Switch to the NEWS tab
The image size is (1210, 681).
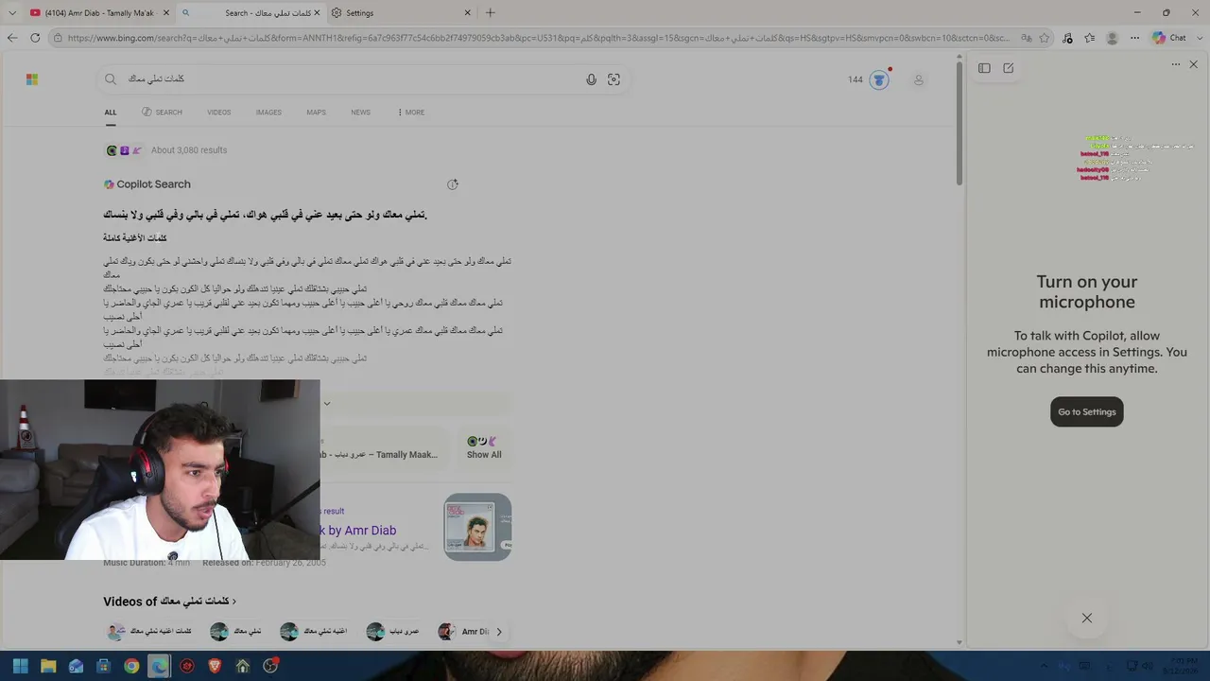point(360,113)
